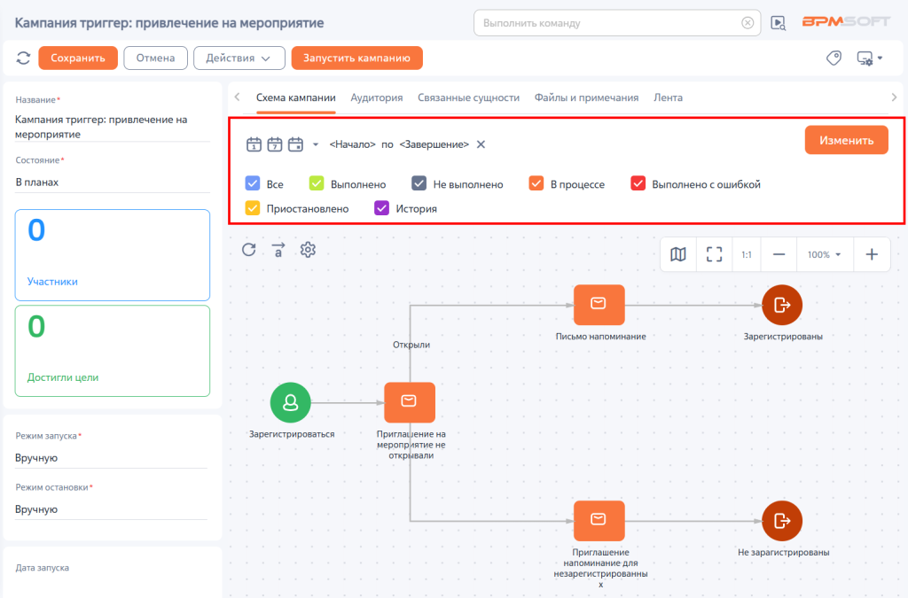Open the tag icon in top toolbar
Viewport: 908px width, 598px height.
834,58
